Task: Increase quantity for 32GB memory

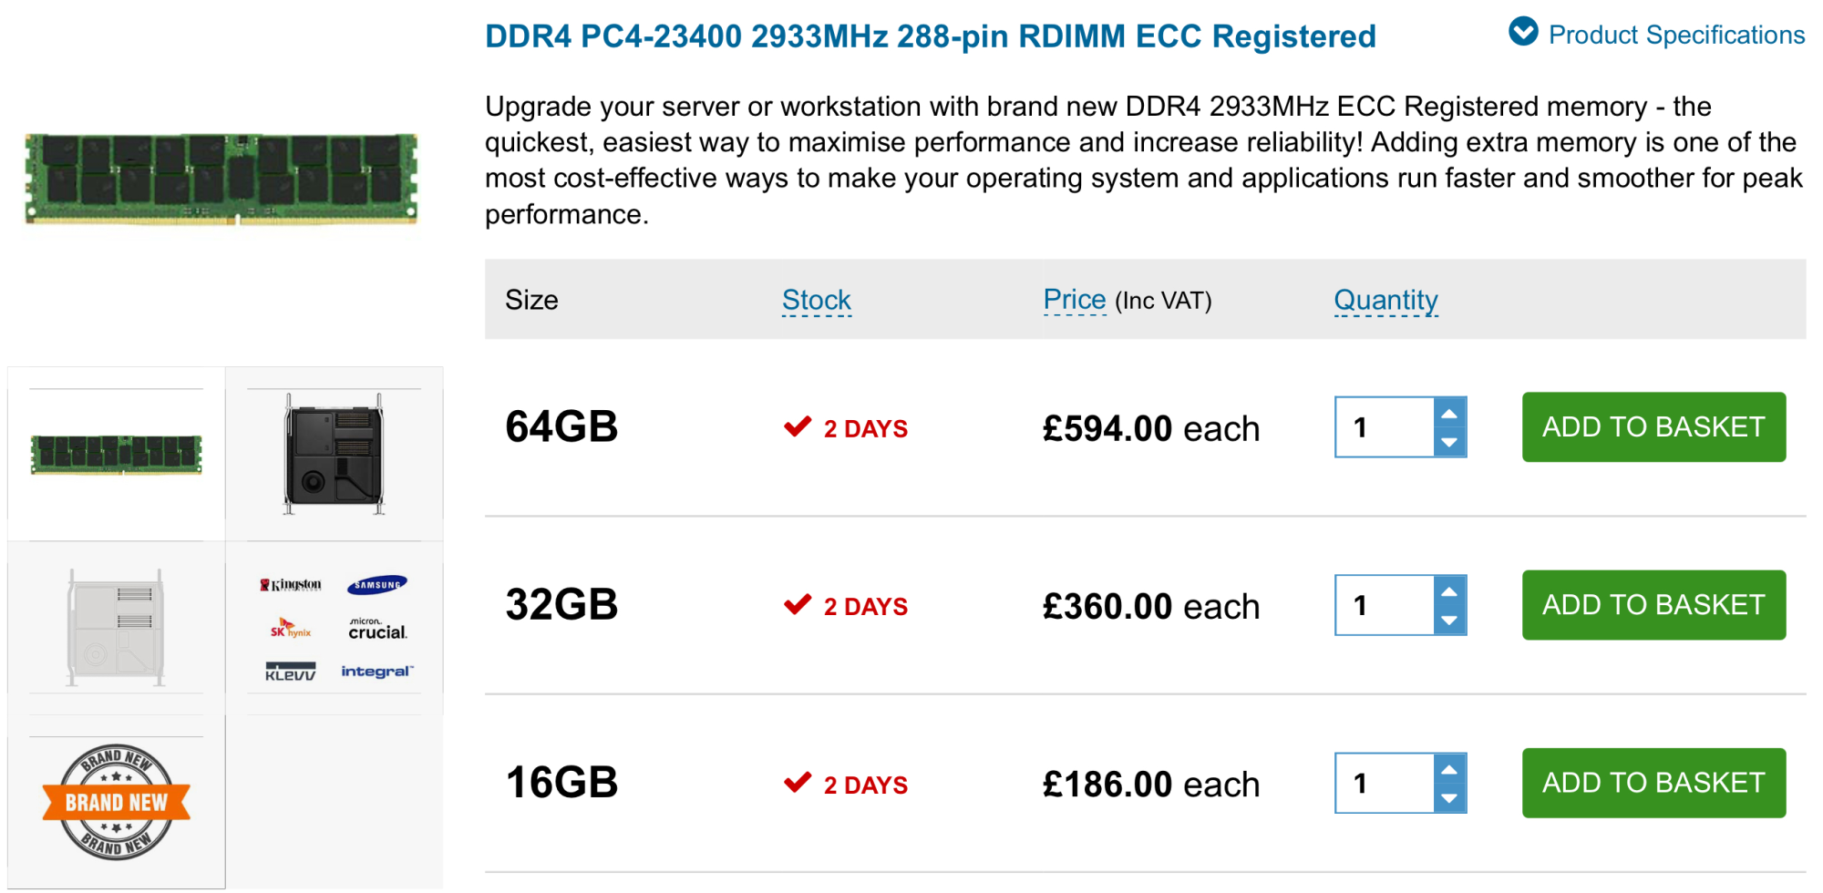Action: click(1449, 591)
